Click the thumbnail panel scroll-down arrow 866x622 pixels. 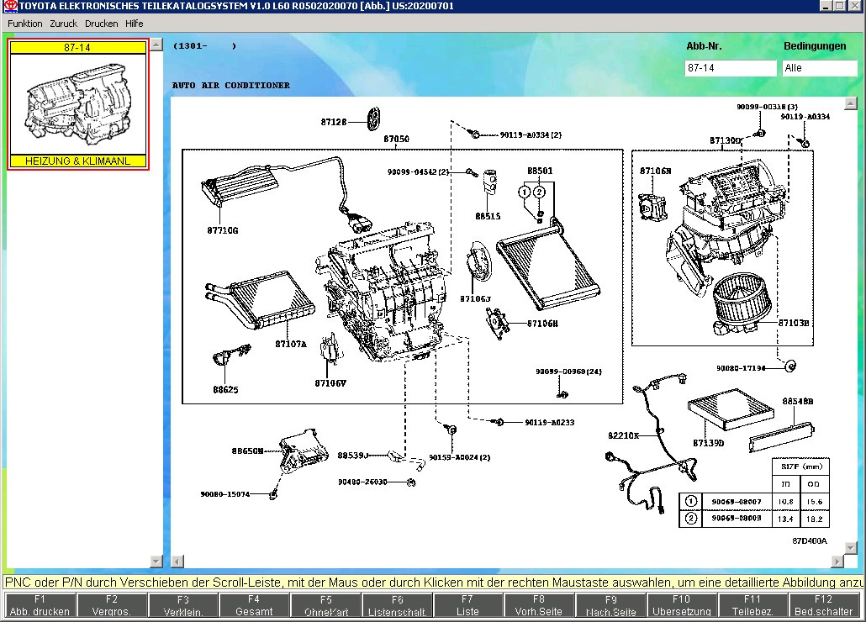(156, 561)
